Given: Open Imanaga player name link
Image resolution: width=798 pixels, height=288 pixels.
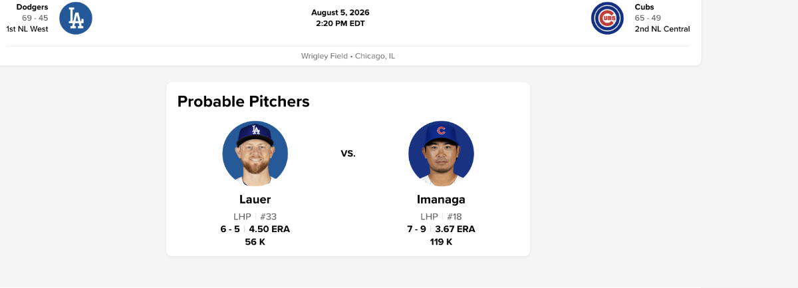Looking at the screenshot, I should tap(441, 200).
